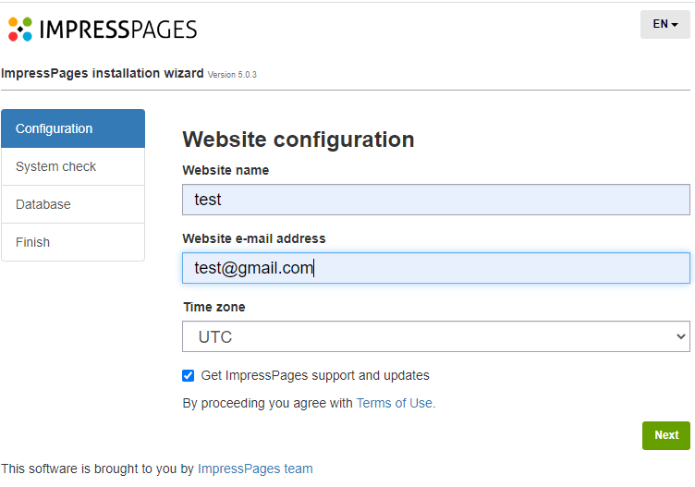Select the Configuration step tab
Screen dimensions: 695x487
[73, 128]
